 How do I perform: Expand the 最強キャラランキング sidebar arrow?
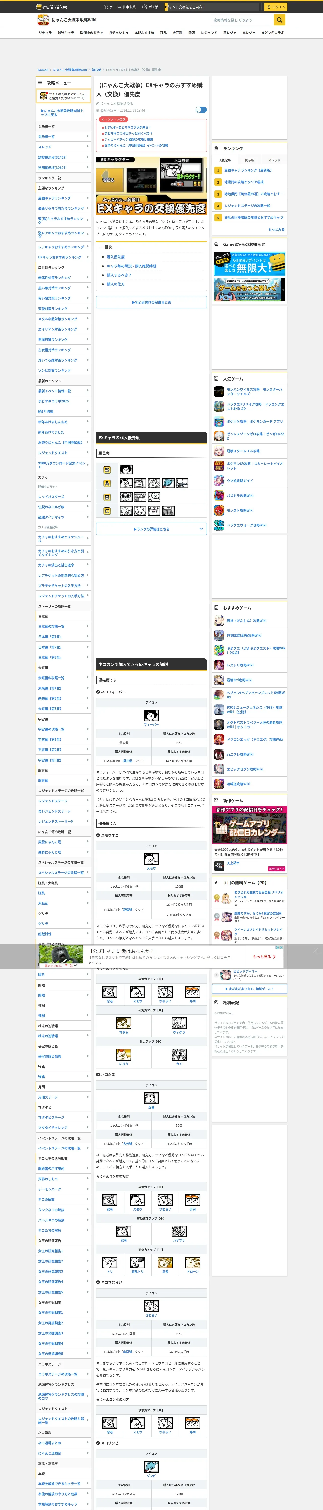tap(88, 198)
